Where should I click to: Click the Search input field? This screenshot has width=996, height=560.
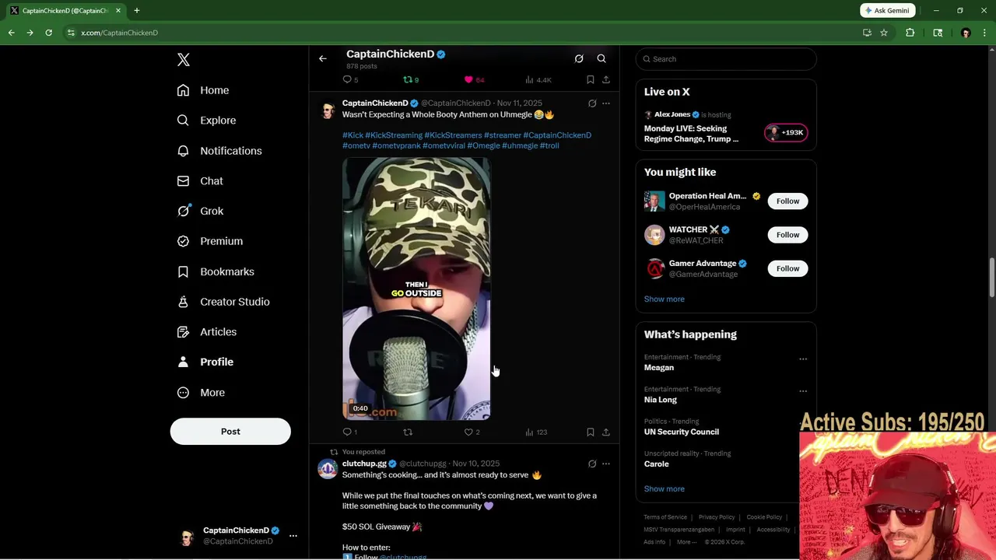[x=726, y=59]
